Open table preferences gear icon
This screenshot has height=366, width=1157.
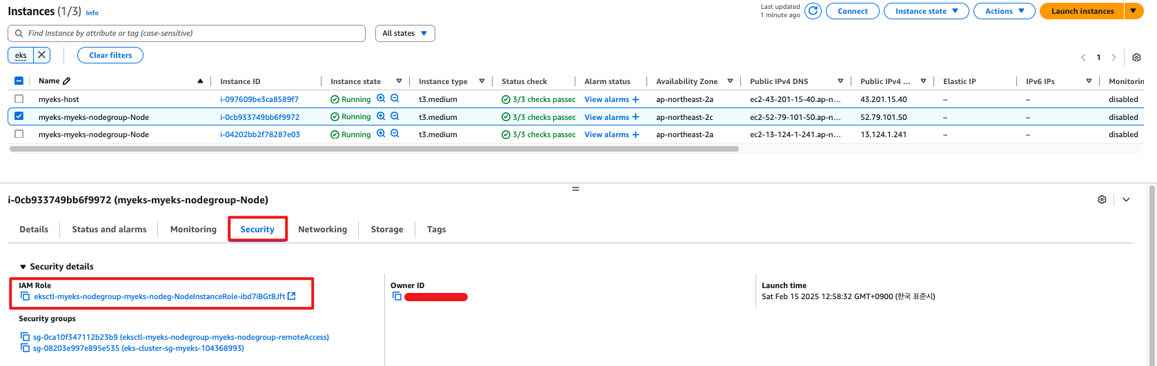[x=1136, y=57]
